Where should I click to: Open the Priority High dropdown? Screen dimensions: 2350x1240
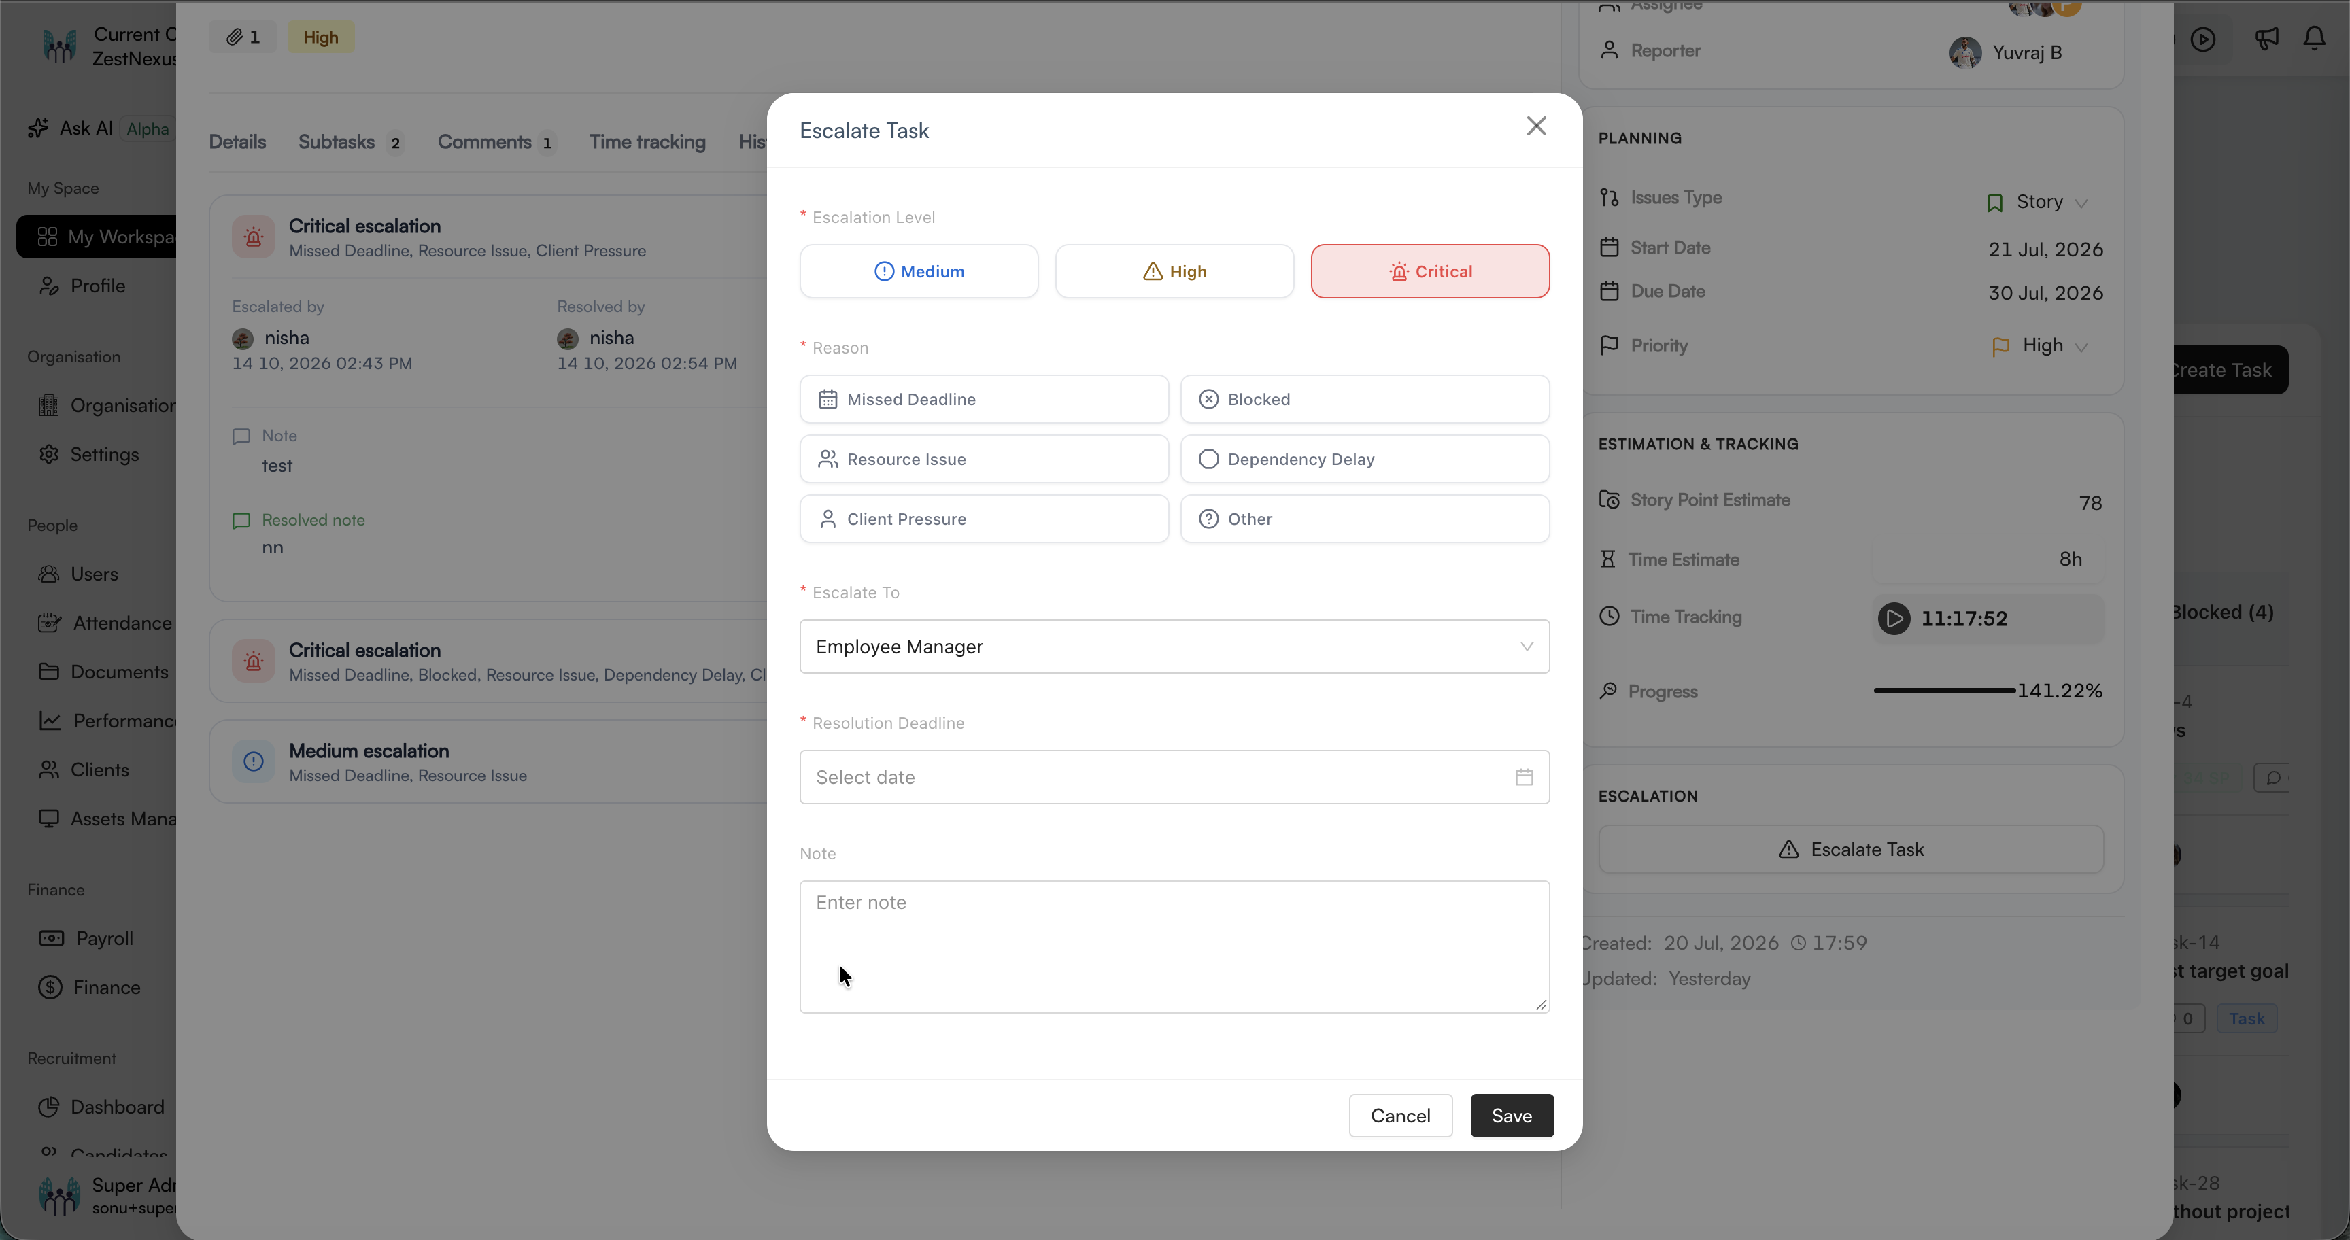(x=2040, y=345)
